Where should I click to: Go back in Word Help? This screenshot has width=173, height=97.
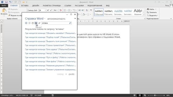click(x=26, y=23)
